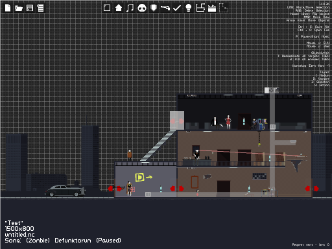Create a new level with the blank page icon
332x249 pixels.
coord(8,8)
